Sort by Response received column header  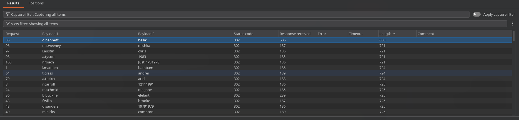[297, 34]
